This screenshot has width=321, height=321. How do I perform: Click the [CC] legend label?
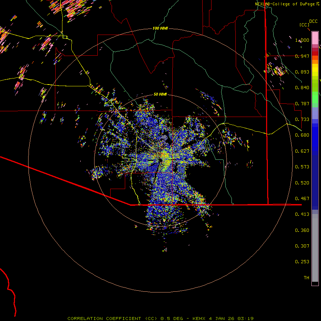pyautogui.click(x=304, y=25)
